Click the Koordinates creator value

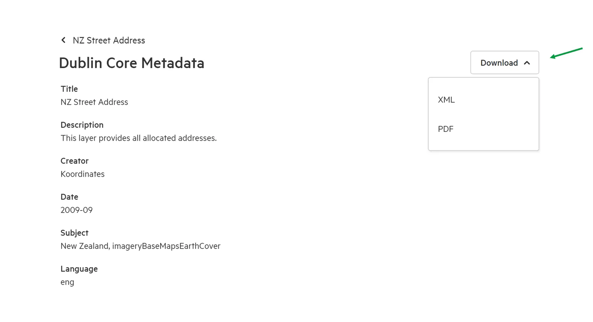[83, 174]
